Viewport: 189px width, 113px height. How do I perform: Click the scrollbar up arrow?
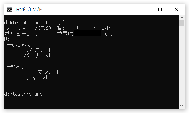pos(182,18)
